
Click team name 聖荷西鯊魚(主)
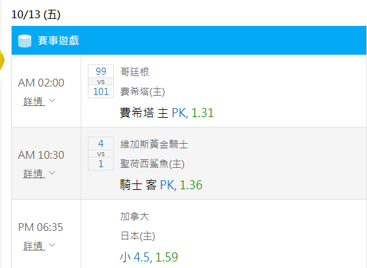pyautogui.click(x=152, y=164)
